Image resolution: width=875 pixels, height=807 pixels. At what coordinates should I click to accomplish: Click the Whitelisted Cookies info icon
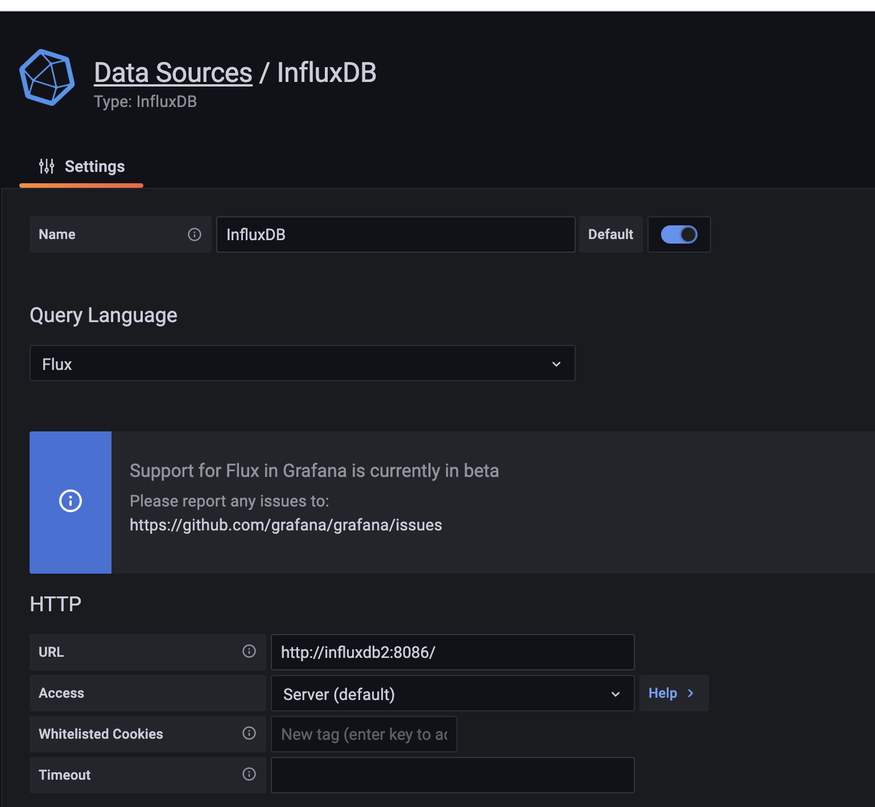(x=249, y=733)
